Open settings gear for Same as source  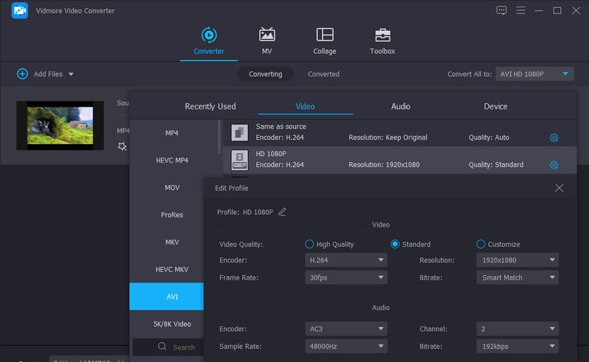click(554, 138)
